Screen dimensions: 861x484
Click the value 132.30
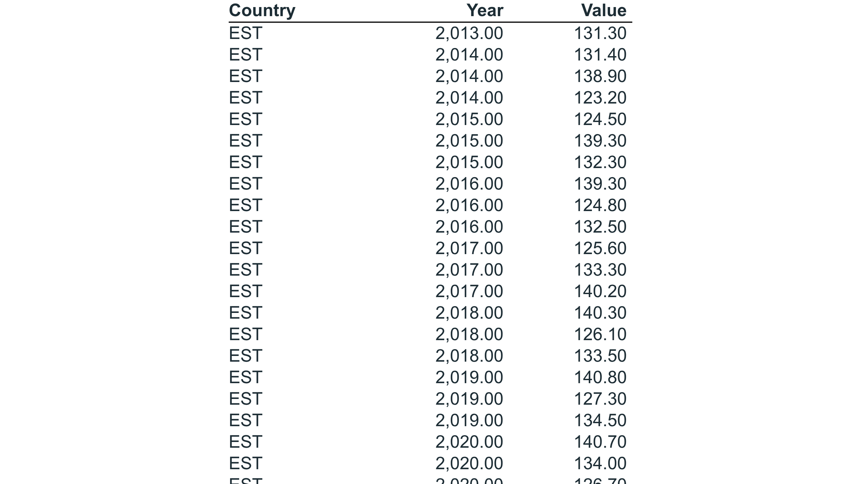tap(600, 162)
